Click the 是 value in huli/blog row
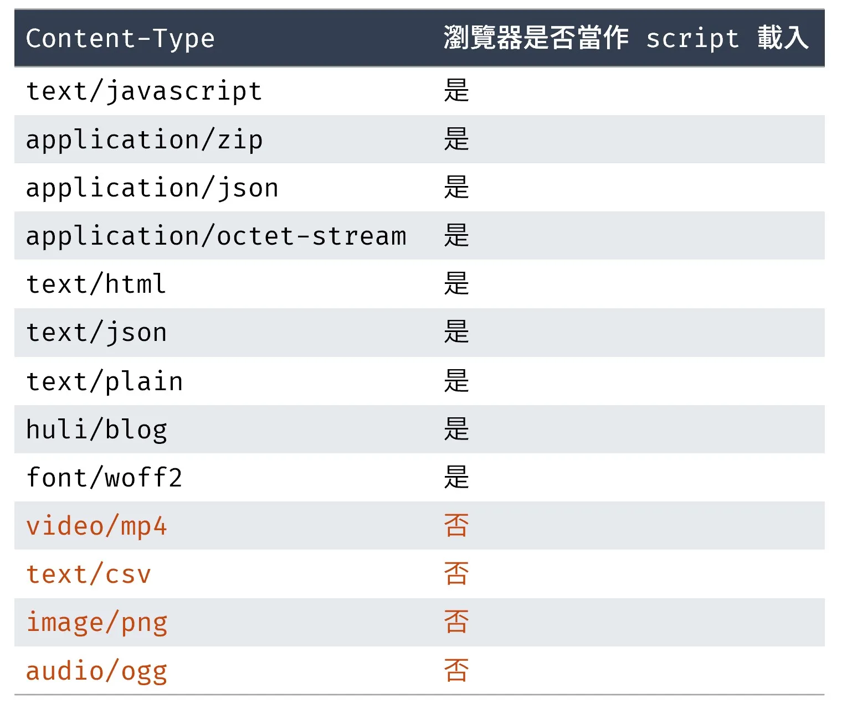Image resolution: width=842 pixels, height=704 pixels. (x=456, y=429)
